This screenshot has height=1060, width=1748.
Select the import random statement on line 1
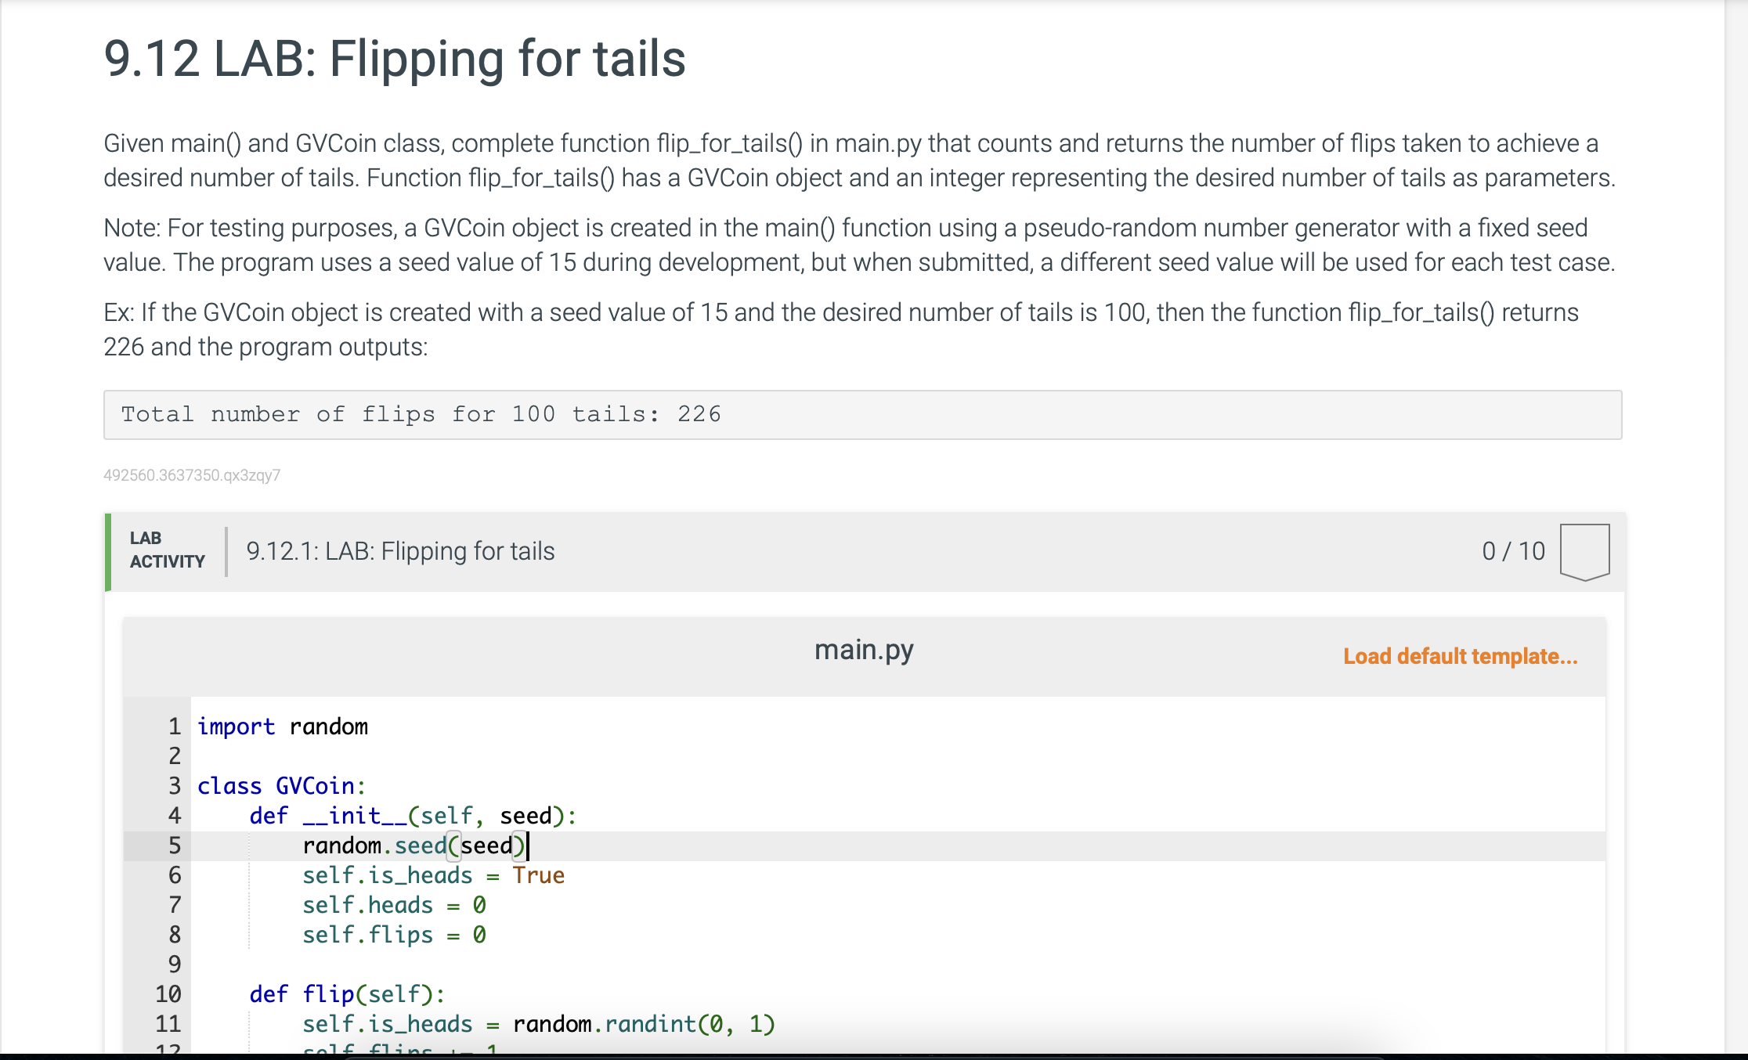282,726
